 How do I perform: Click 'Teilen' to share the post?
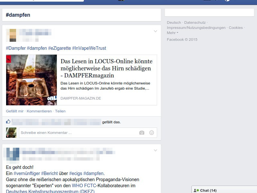(x=60, y=111)
